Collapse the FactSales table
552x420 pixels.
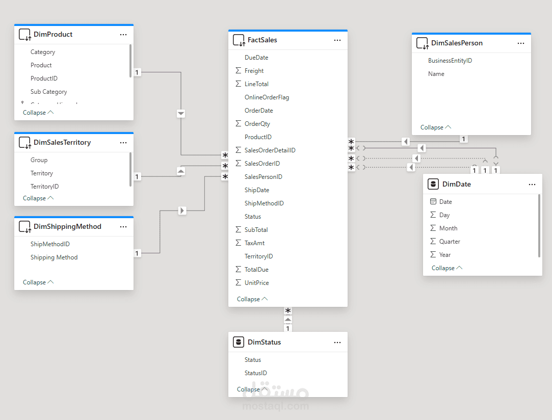pyautogui.click(x=252, y=299)
